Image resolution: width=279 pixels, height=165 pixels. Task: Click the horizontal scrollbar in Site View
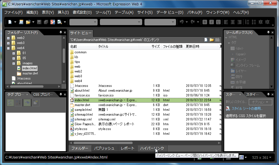[103, 143]
